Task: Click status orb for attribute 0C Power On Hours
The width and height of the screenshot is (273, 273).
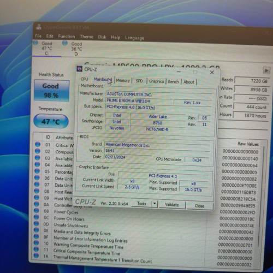Action: pos(37,217)
